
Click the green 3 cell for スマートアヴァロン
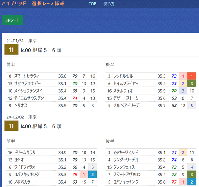tap(192, 175)
